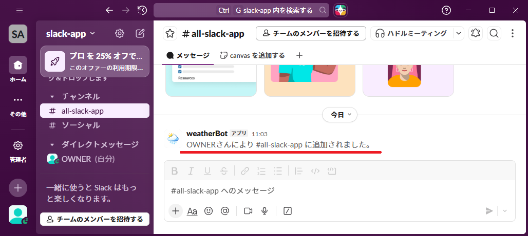Toggle strikethrough formatting
Image resolution: width=528 pixels, height=236 pixels.
(224, 171)
